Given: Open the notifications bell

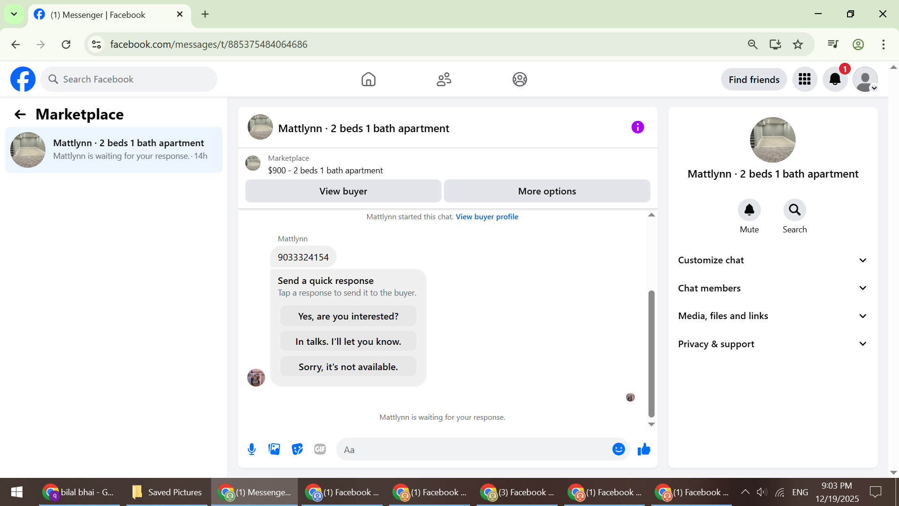Looking at the screenshot, I should [x=835, y=79].
